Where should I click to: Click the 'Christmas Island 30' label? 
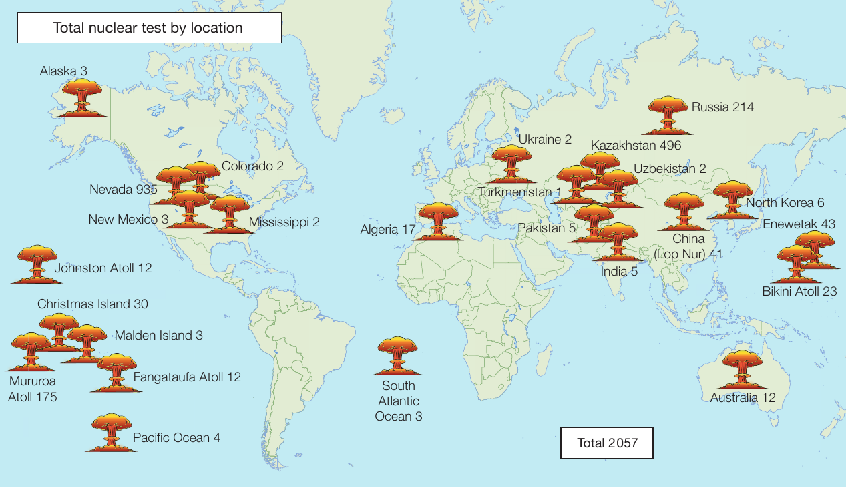pyautogui.click(x=93, y=304)
